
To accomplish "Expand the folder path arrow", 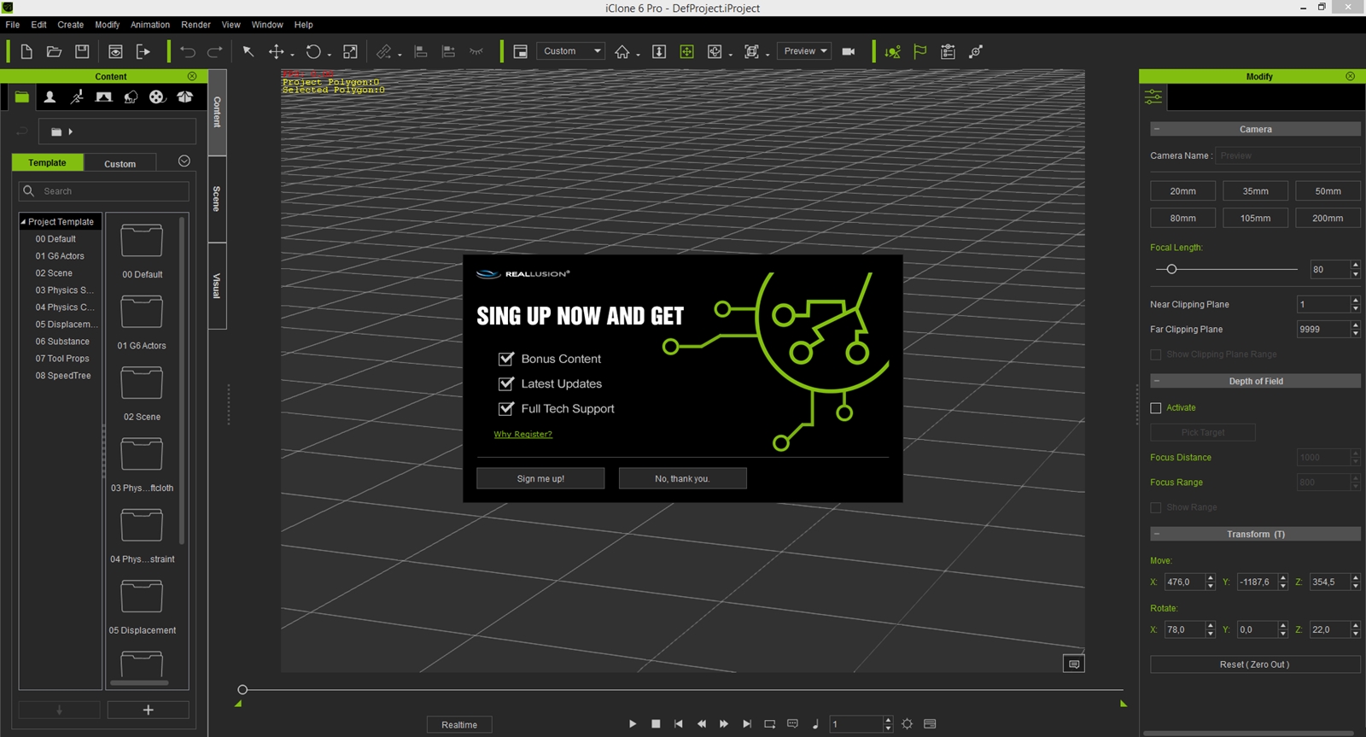I will point(70,132).
